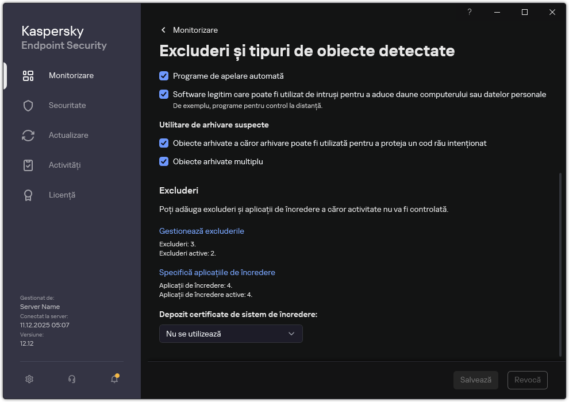569x402 pixels.
Task: Open help with the question mark icon
Action: [469, 12]
